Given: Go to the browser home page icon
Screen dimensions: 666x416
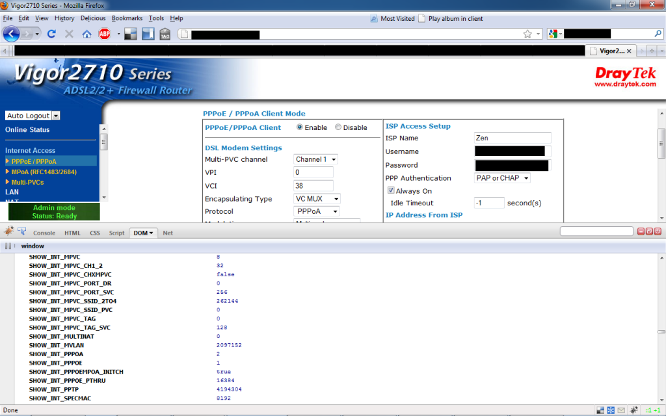Looking at the screenshot, I should click(87, 33).
